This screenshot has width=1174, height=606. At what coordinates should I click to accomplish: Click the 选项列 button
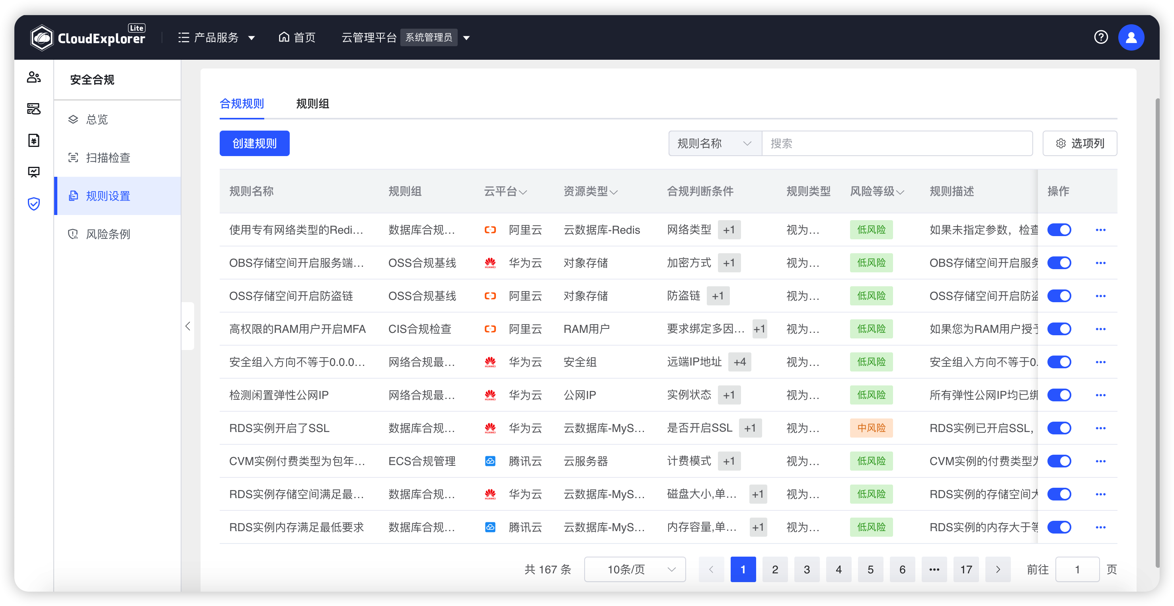[1080, 143]
